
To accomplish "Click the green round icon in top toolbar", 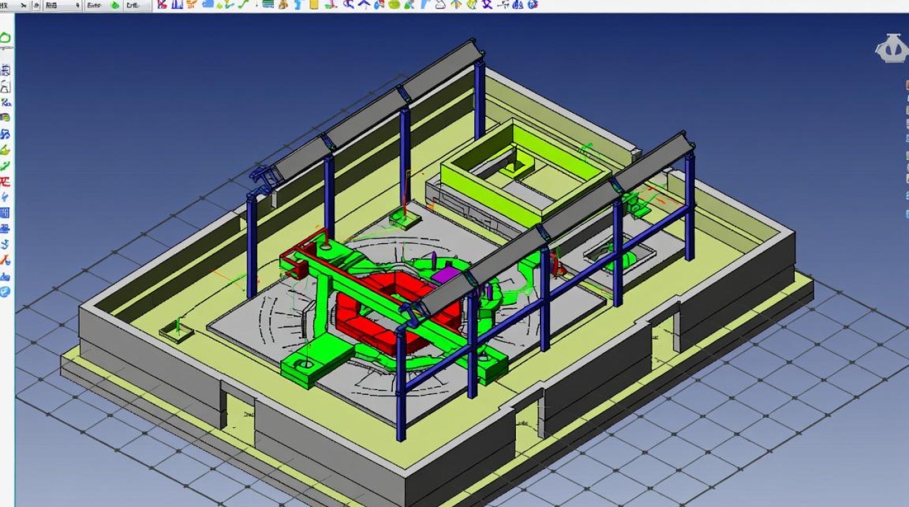I will (x=115, y=5).
